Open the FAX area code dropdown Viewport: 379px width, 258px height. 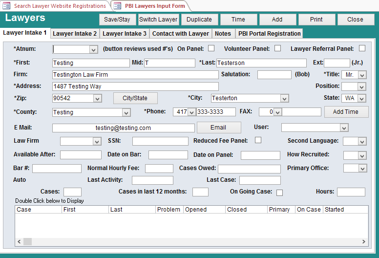tap(278, 112)
